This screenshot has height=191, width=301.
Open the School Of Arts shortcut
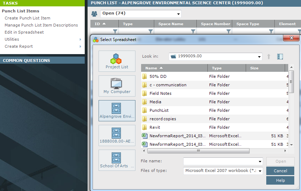pos(117,160)
